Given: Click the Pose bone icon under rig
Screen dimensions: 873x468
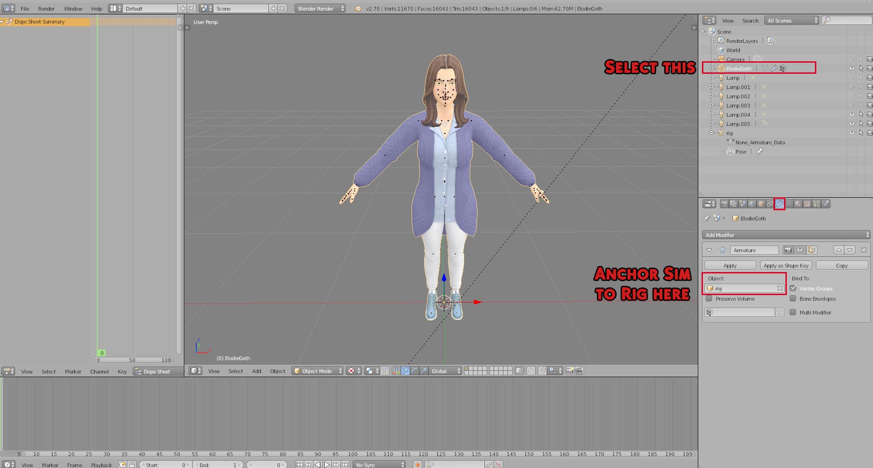Looking at the screenshot, I should click(x=760, y=151).
